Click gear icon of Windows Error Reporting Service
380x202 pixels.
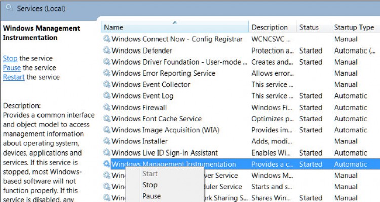click(107, 73)
